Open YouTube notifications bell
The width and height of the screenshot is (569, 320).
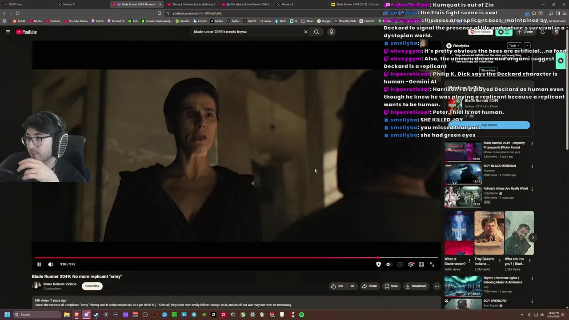542,32
